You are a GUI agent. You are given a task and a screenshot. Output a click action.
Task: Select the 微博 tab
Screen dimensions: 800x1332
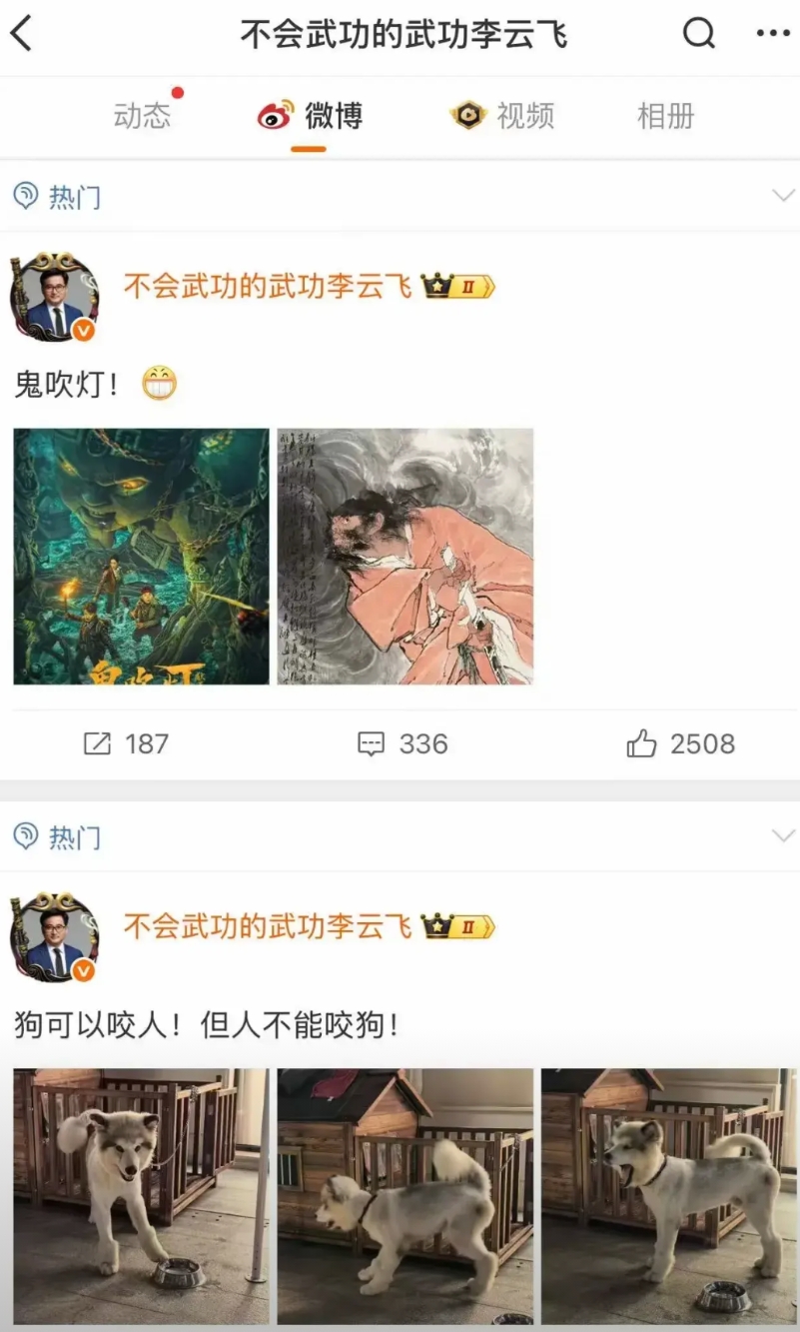pyautogui.click(x=310, y=116)
